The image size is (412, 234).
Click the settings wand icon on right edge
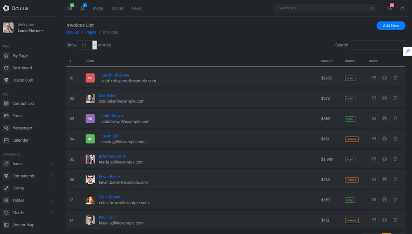pos(407,51)
